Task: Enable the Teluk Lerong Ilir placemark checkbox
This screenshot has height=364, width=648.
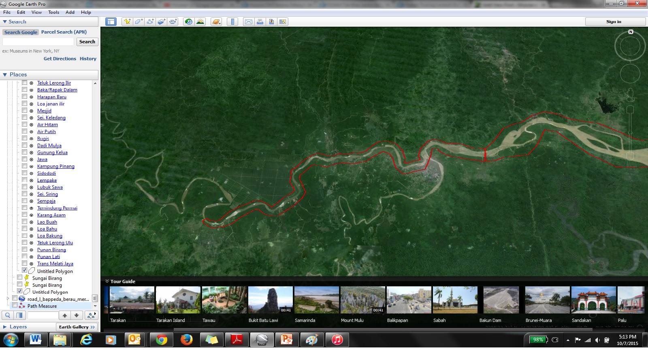Action: click(x=25, y=83)
